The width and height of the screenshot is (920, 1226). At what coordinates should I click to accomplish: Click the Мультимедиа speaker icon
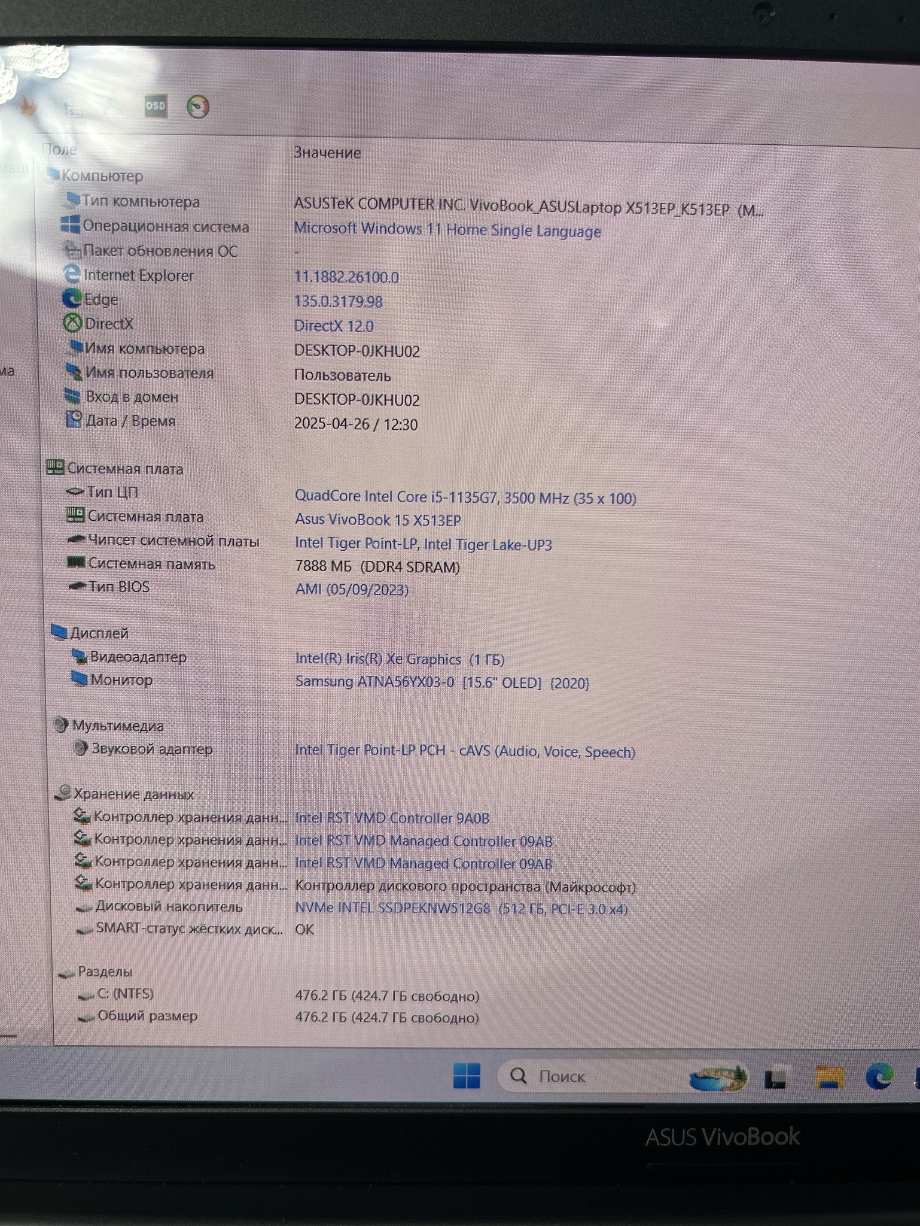(x=60, y=724)
